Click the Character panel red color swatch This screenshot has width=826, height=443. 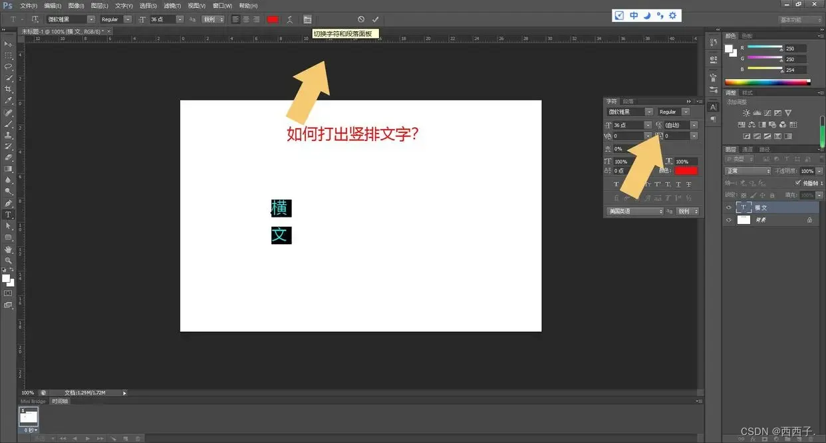click(686, 171)
